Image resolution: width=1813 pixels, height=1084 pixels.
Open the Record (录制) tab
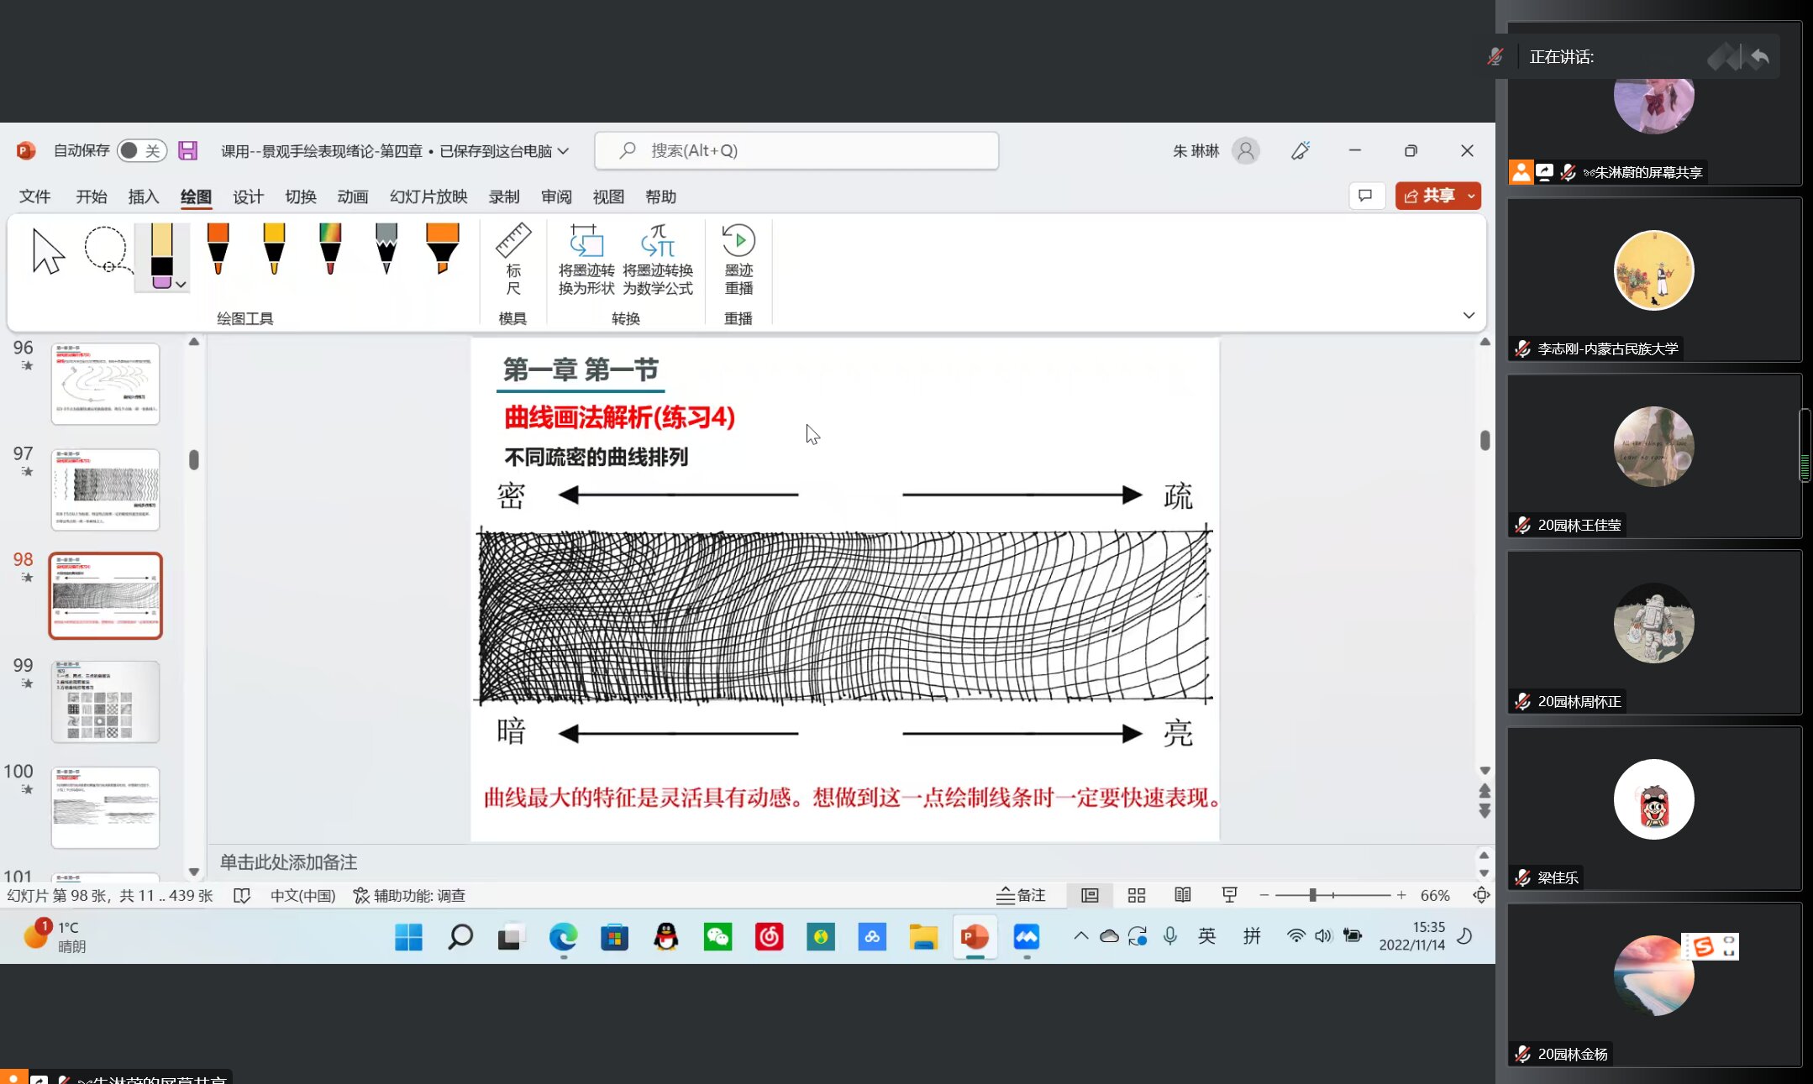pos(504,196)
